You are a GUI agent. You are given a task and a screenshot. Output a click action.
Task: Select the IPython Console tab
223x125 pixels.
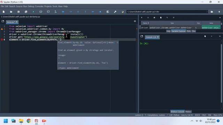(177, 112)
